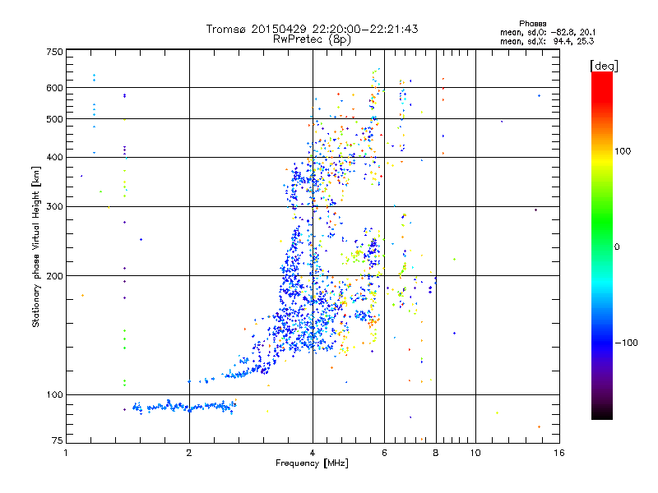Select the 'RwPretec (8p)' subtitle text

point(312,39)
